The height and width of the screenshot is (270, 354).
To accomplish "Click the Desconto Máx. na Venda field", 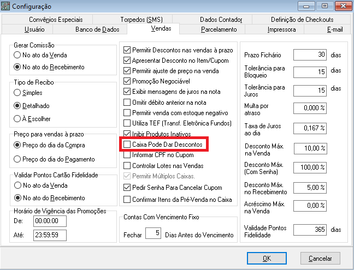I will coord(310,148).
